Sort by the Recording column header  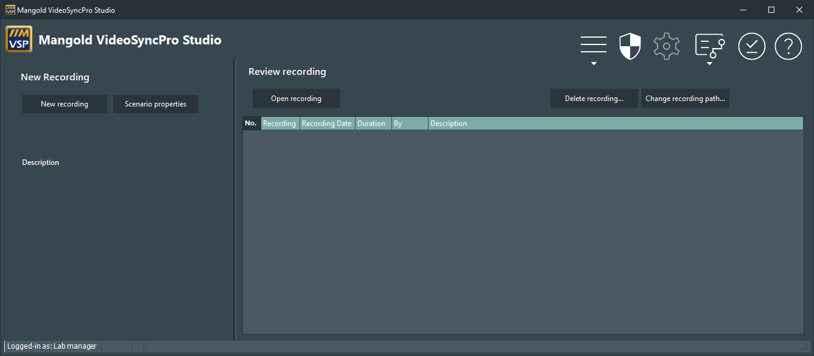click(280, 124)
